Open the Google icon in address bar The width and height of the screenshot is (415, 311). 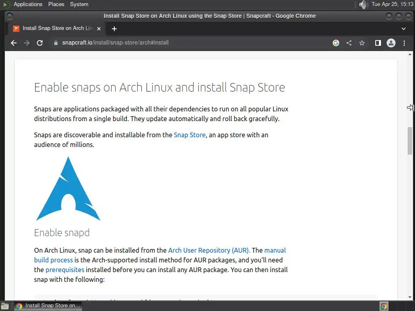coord(336,43)
